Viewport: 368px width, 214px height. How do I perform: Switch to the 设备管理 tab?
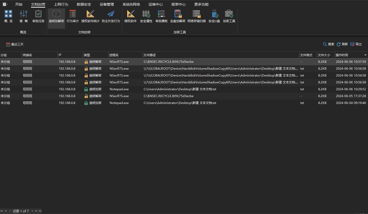(x=107, y=4)
